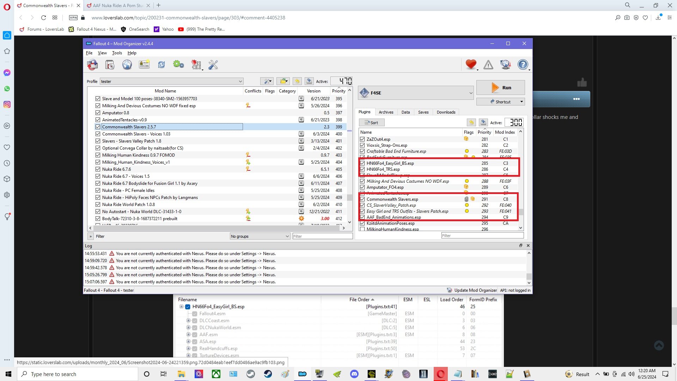This screenshot has width=677, height=381.
Task: Click the Sort plugins button
Action: (x=372, y=123)
